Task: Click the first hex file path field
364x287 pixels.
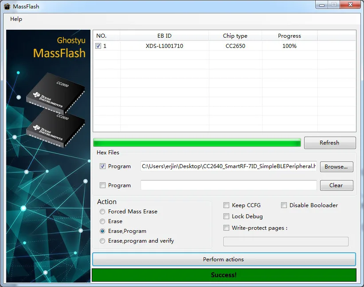Action: (229, 166)
